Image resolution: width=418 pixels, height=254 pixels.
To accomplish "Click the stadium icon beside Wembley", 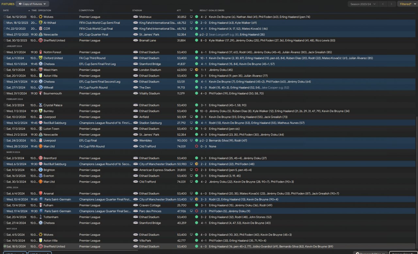I will 136,141.
